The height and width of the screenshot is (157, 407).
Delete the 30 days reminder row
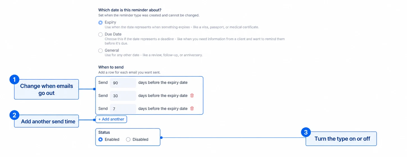192,96
